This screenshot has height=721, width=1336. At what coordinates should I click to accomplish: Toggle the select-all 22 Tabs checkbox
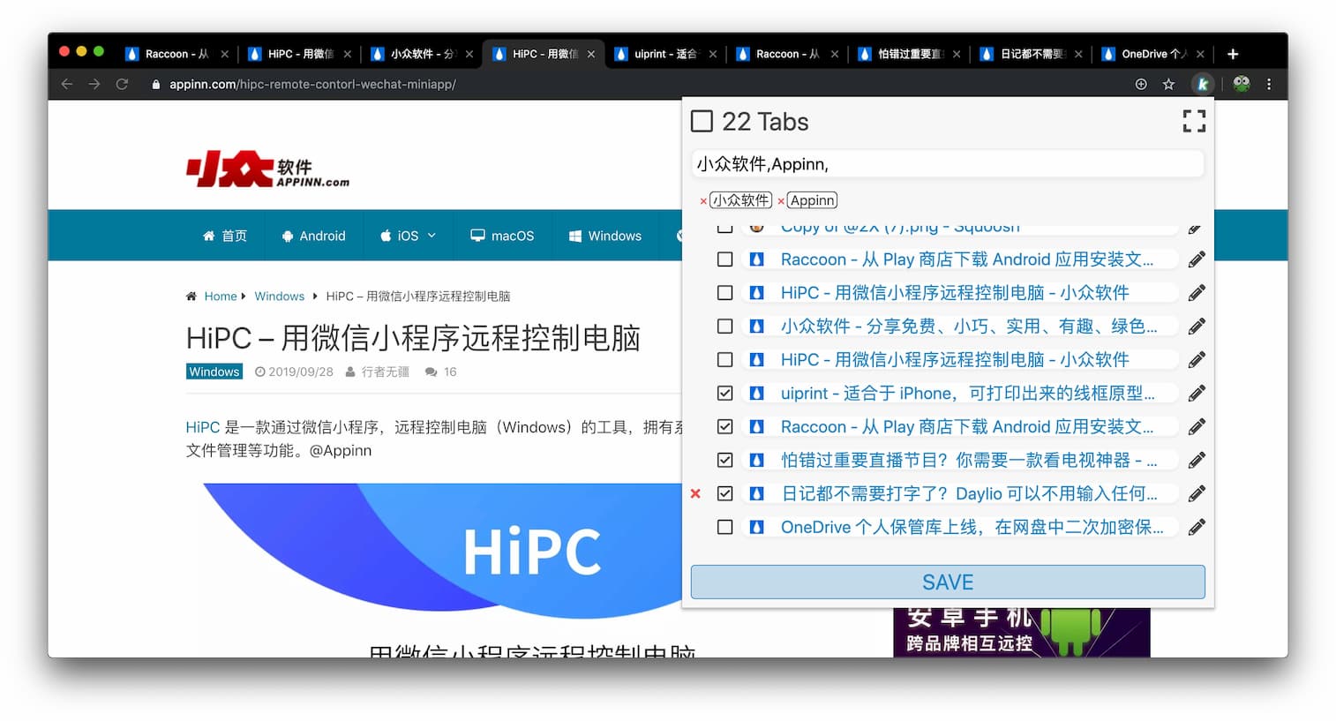[x=702, y=121]
